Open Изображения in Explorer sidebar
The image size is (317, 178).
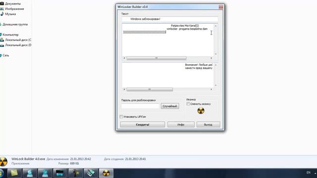[14, 9]
